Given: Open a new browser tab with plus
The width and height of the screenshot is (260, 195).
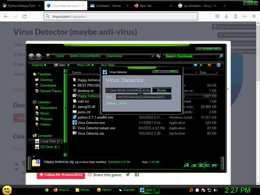Looking at the screenshot, I should [224, 6].
